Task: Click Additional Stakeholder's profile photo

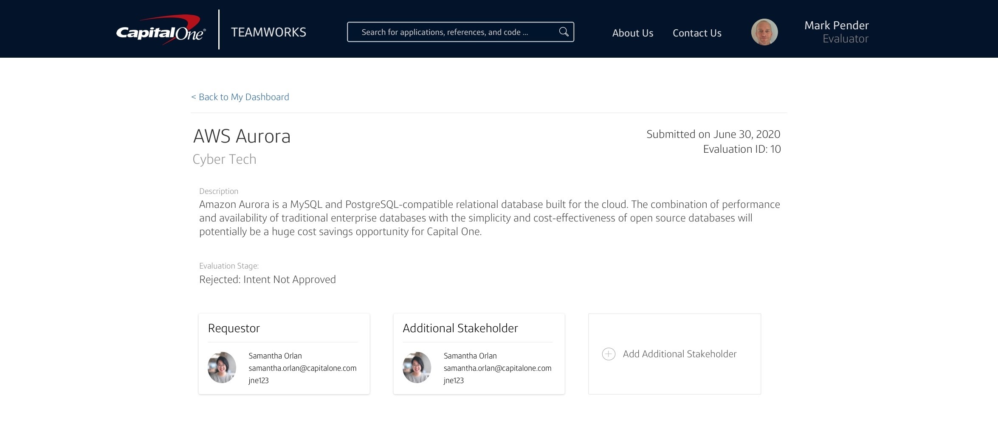Action: tap(417, 367)
